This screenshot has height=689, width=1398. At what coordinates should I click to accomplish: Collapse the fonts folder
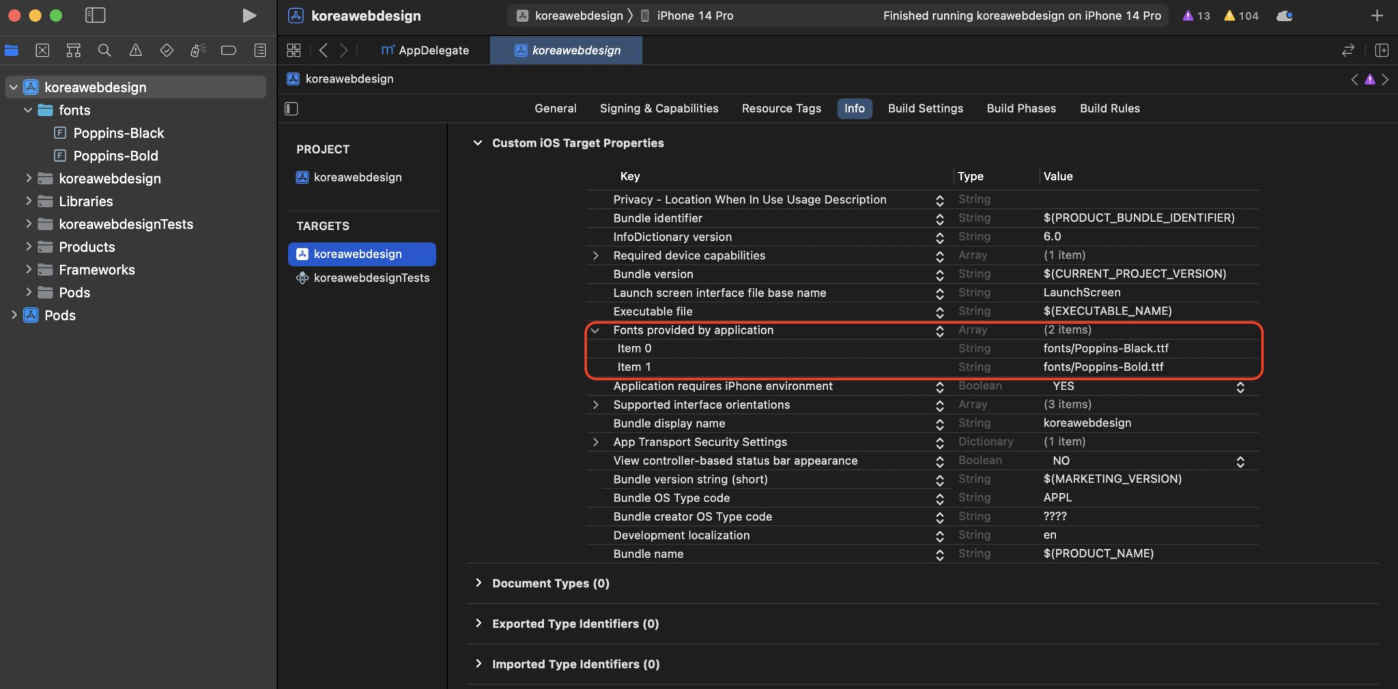tap(28, 110)
